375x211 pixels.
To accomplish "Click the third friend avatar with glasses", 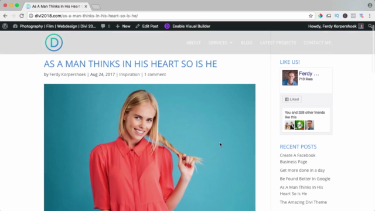I will pos(309,125).
